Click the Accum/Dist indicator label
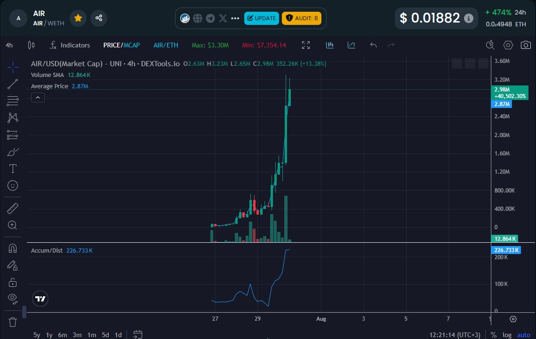The width and height of the screenshot is (536, 339). [47, 251]
